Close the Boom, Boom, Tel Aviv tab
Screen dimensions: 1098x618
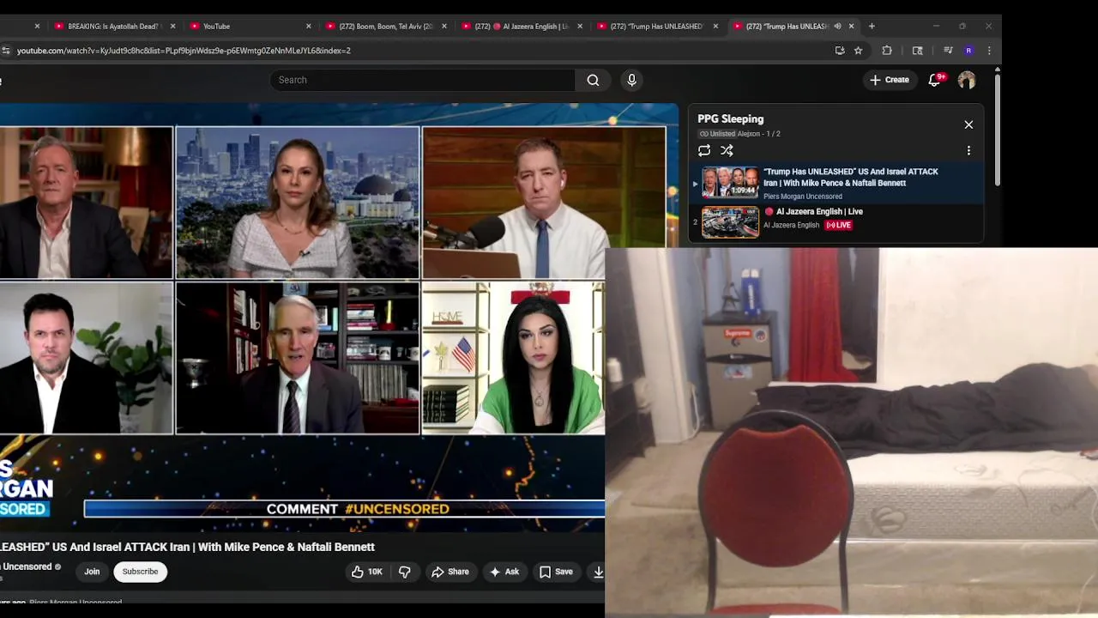pos(443,26)
